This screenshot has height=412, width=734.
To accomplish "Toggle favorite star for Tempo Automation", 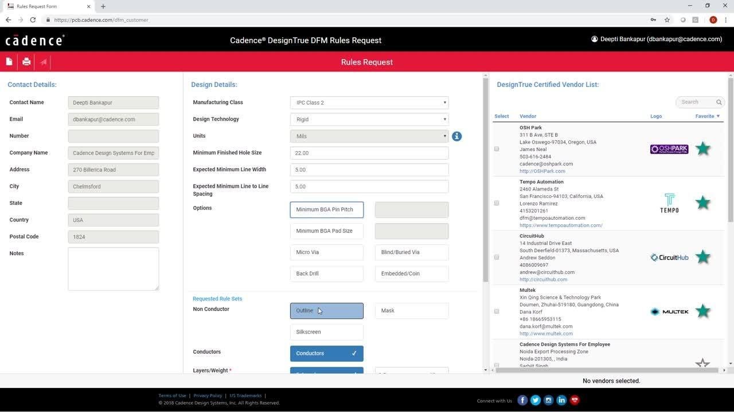I will [x=702, y=203].
